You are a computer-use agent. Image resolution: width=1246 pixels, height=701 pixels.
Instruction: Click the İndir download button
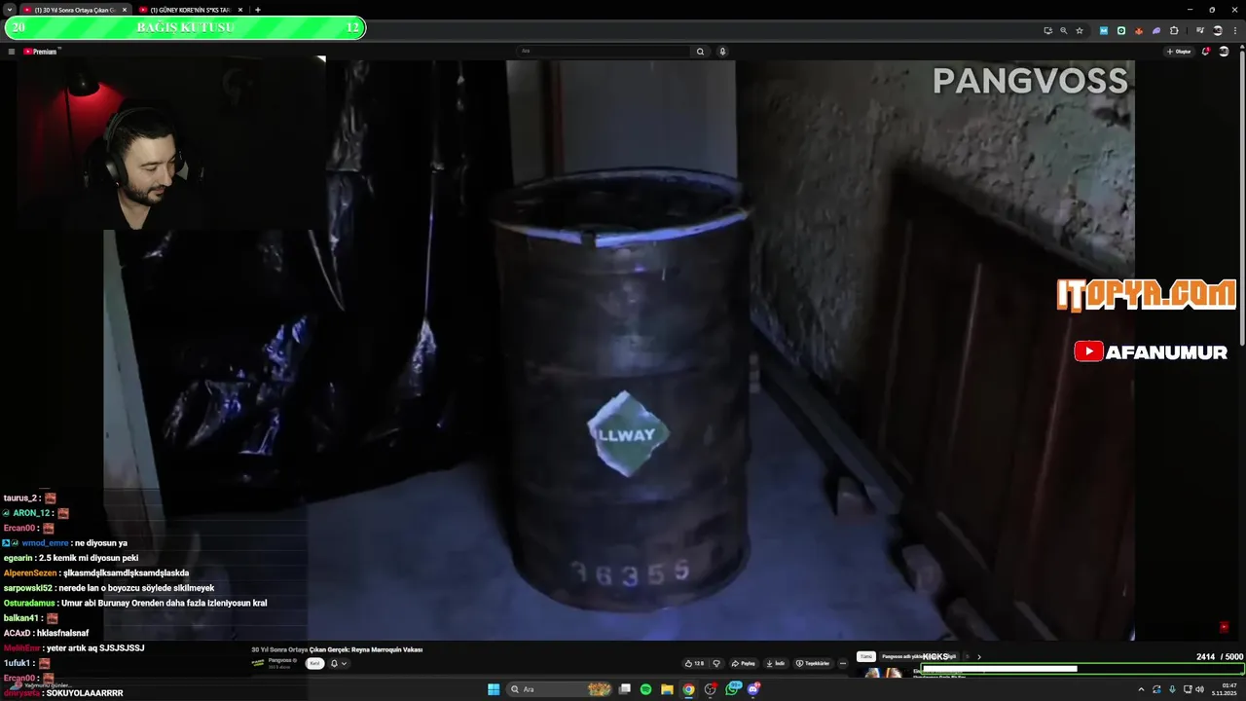[776, 663]
